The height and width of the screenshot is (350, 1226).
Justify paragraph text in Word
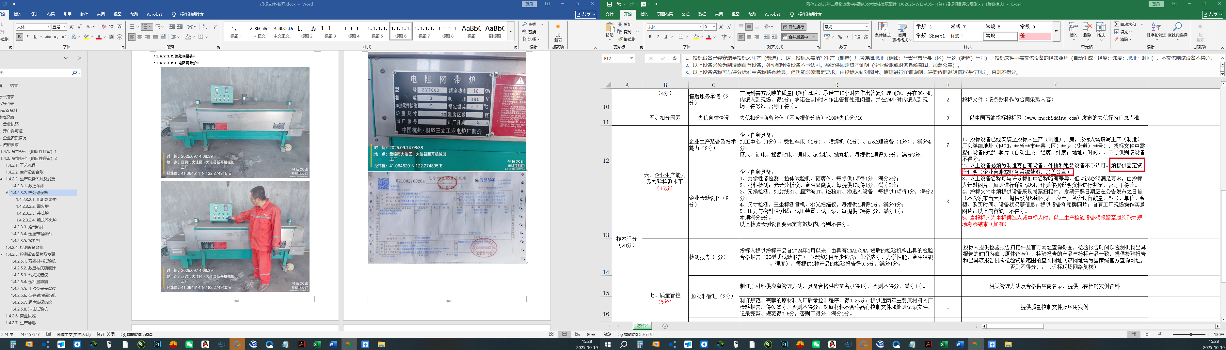tap(156, 37)
